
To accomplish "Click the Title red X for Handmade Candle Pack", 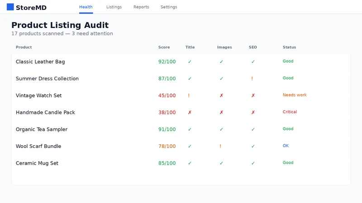I will (x=190, y=112).
